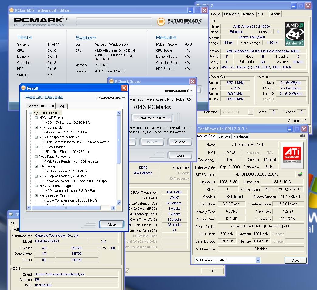Open the SPD tab in CPU-Z
This screenshot has height=290, width=317.
click(x=261, y=14)
